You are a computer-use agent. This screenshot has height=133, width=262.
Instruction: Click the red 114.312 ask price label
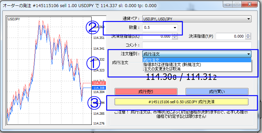[x=99, y=83]
